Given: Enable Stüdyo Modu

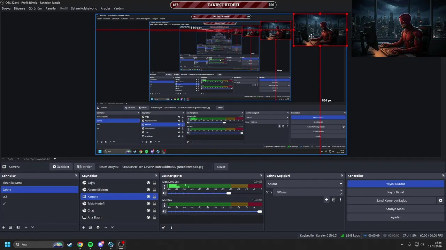Looking at the screenshot, I should [395, 209].
